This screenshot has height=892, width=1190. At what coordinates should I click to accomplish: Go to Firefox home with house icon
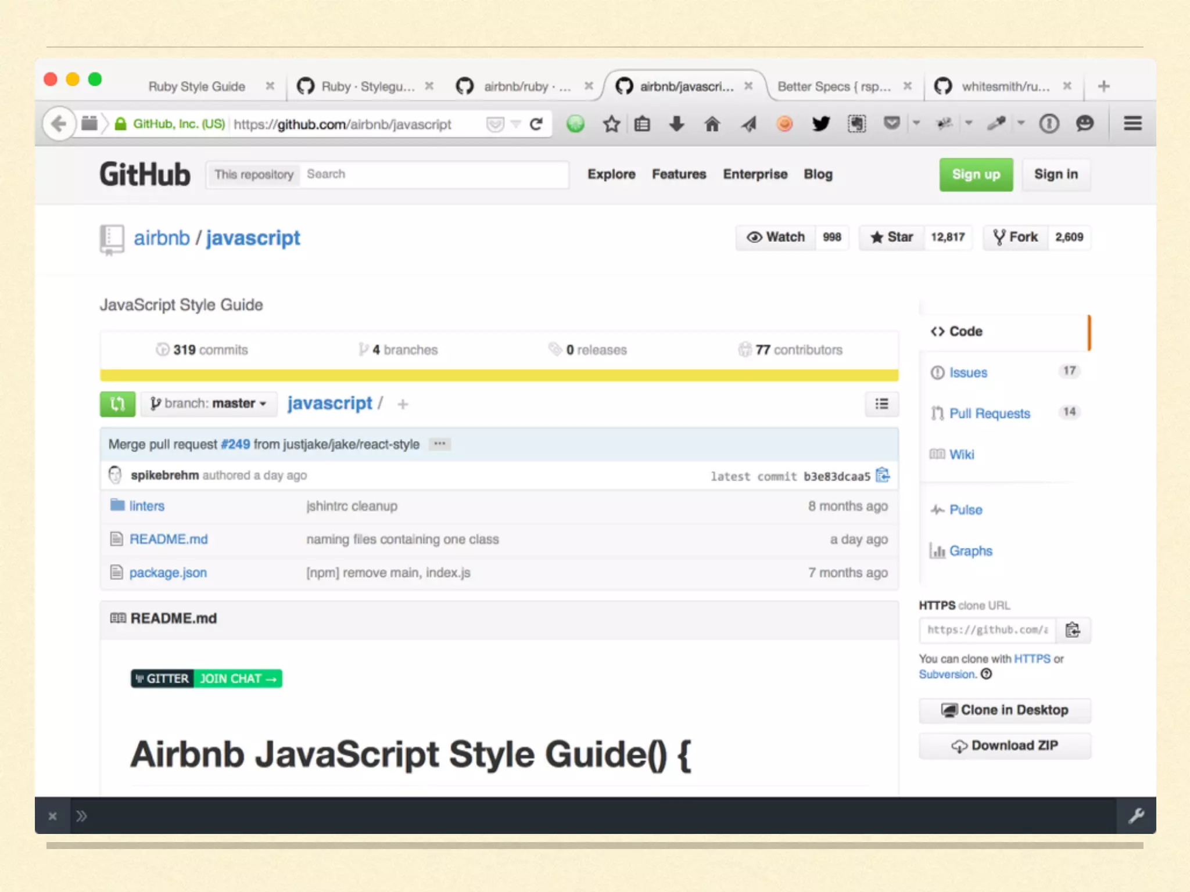coord(712,124)
